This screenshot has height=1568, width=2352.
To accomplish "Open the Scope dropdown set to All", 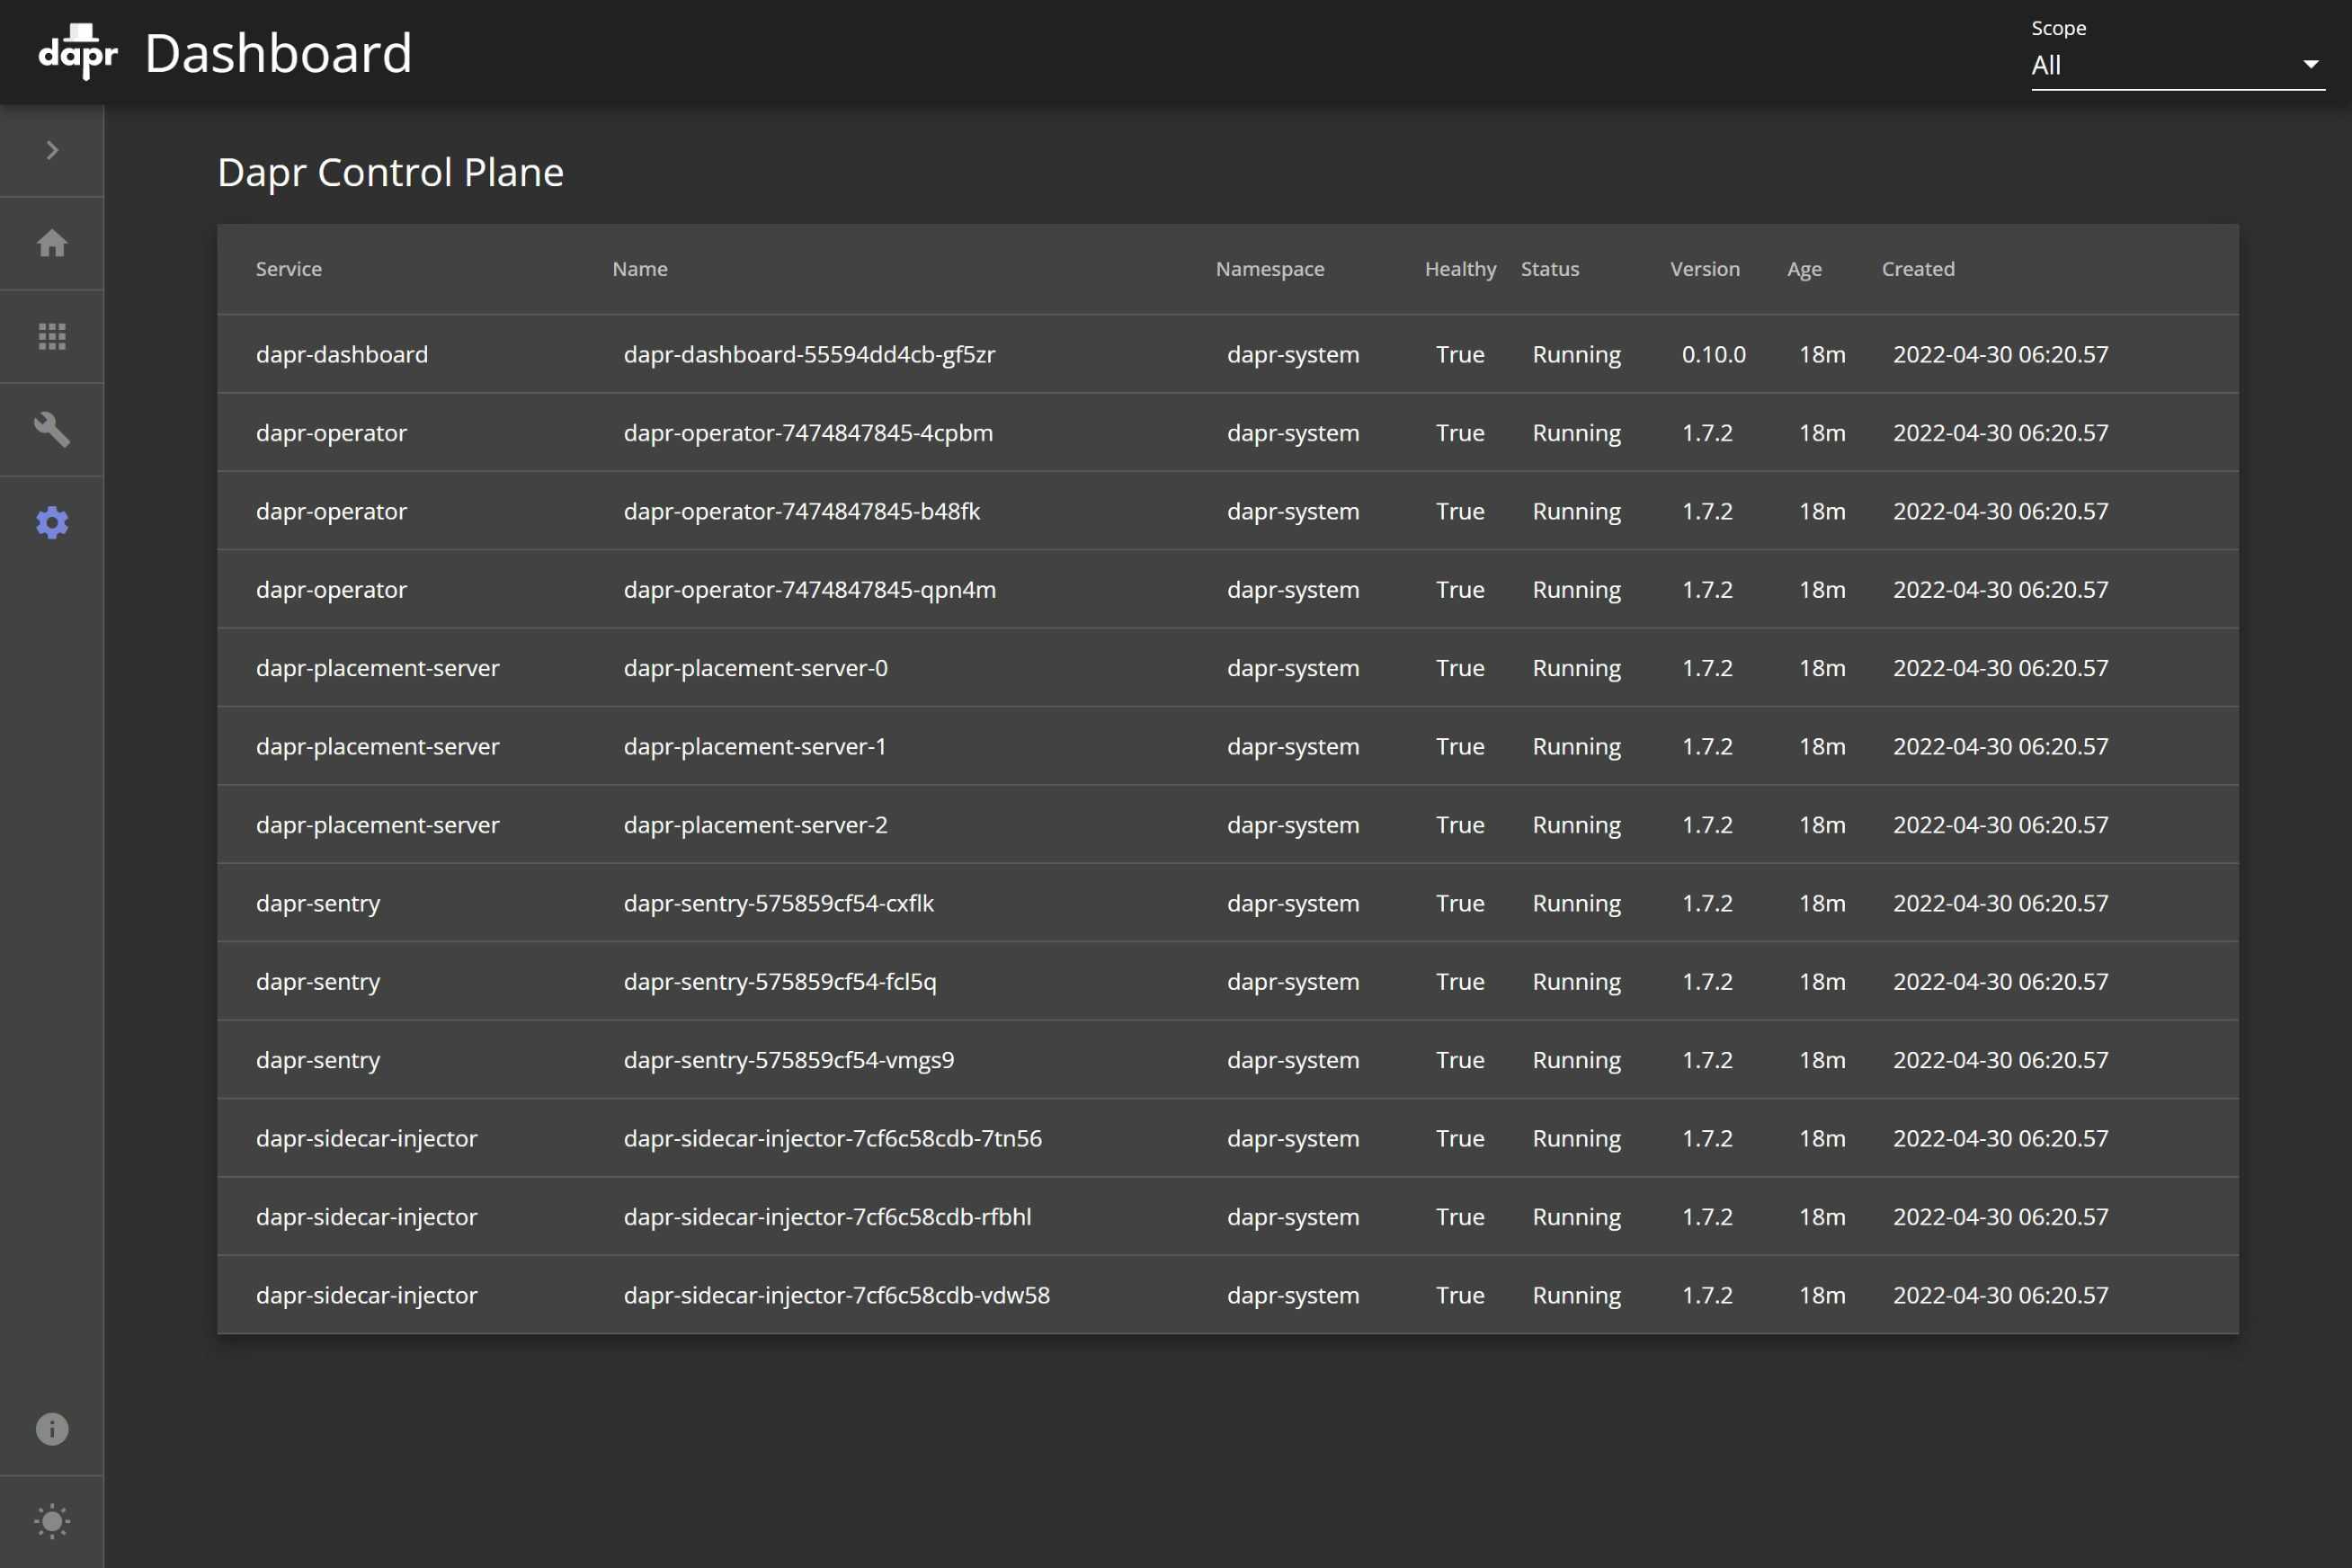I will point(2178,64).
